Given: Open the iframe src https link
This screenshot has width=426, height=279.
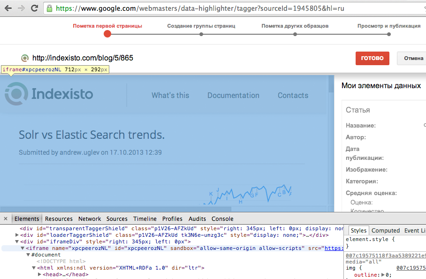Looking at the screenshot, I should click(334, 248).
